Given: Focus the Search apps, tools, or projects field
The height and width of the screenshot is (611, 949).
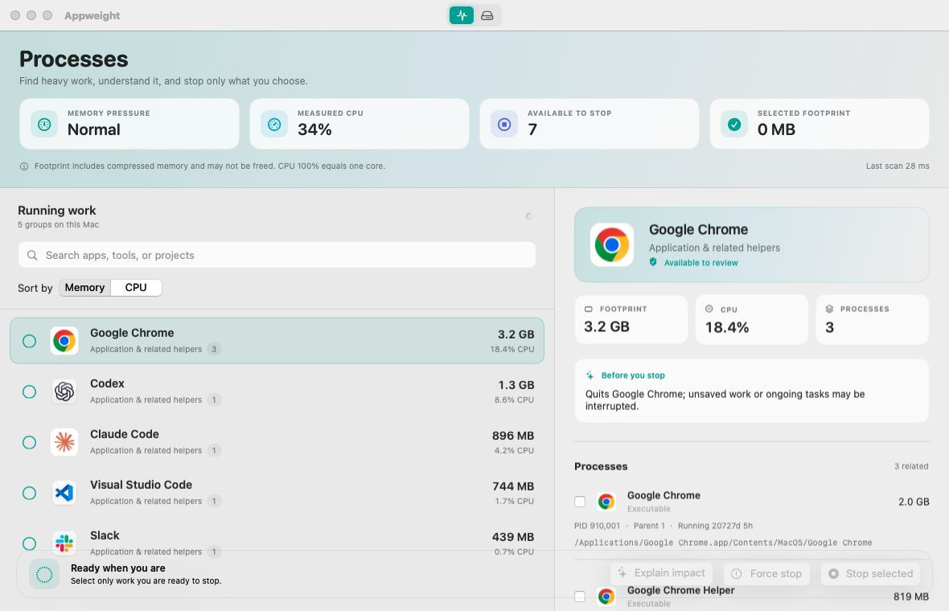Looking at the screenshot, I should tap(277, 256).
